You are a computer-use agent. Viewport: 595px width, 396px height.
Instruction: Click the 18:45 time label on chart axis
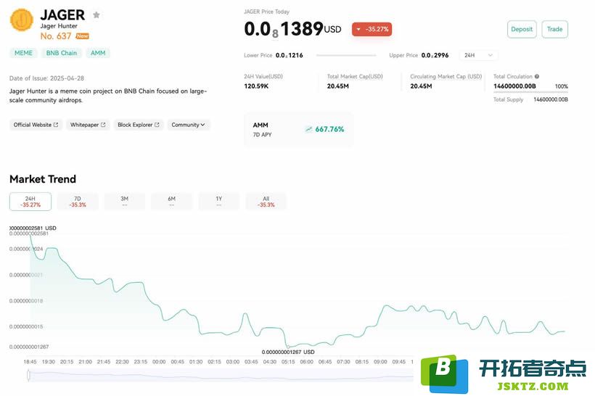30,362
